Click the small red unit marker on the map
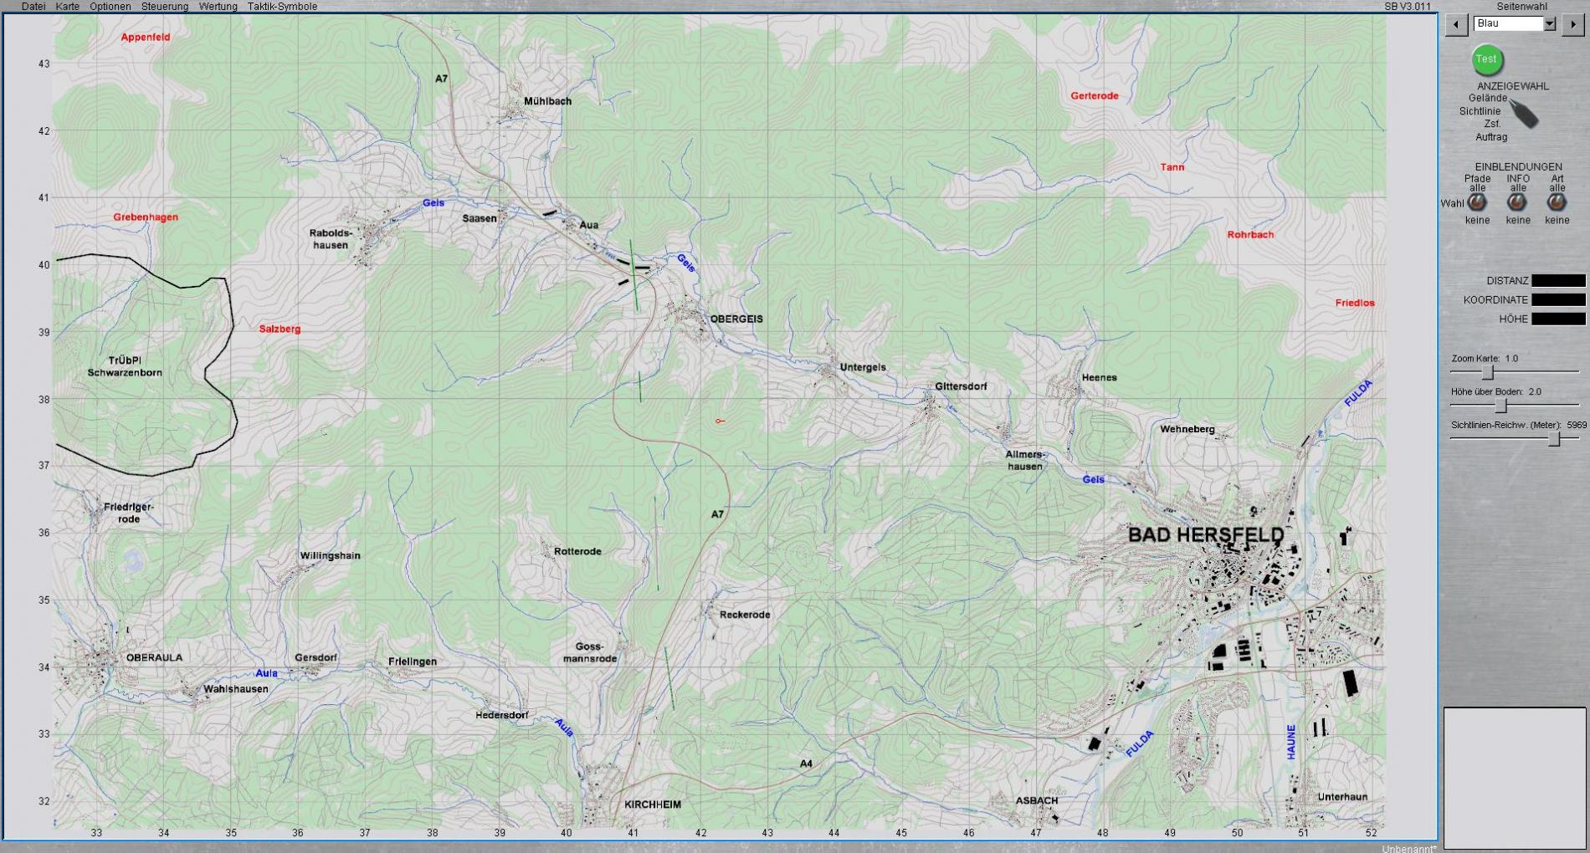The height and width of the screenshot is (853, 1590). click(x=720, y=421)
